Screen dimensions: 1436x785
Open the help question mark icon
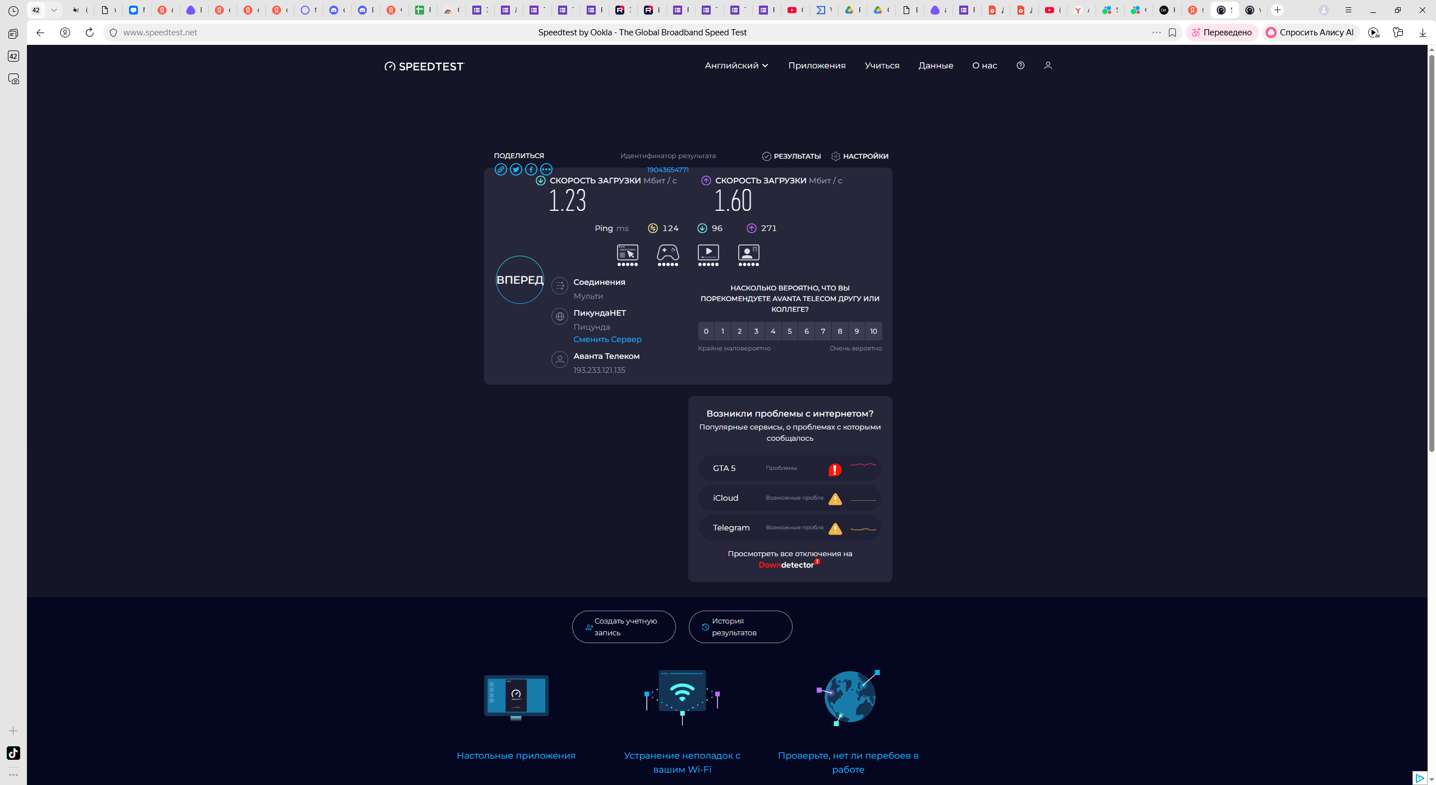tap(1020, 66)
